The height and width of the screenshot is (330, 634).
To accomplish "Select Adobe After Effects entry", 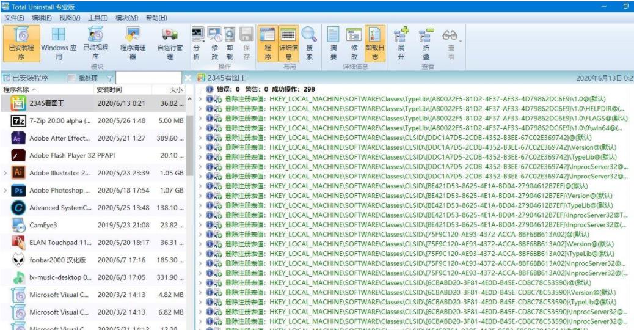I will tap(93, 138).
